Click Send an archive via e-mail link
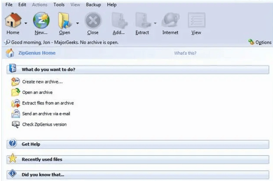 [46, 114]
